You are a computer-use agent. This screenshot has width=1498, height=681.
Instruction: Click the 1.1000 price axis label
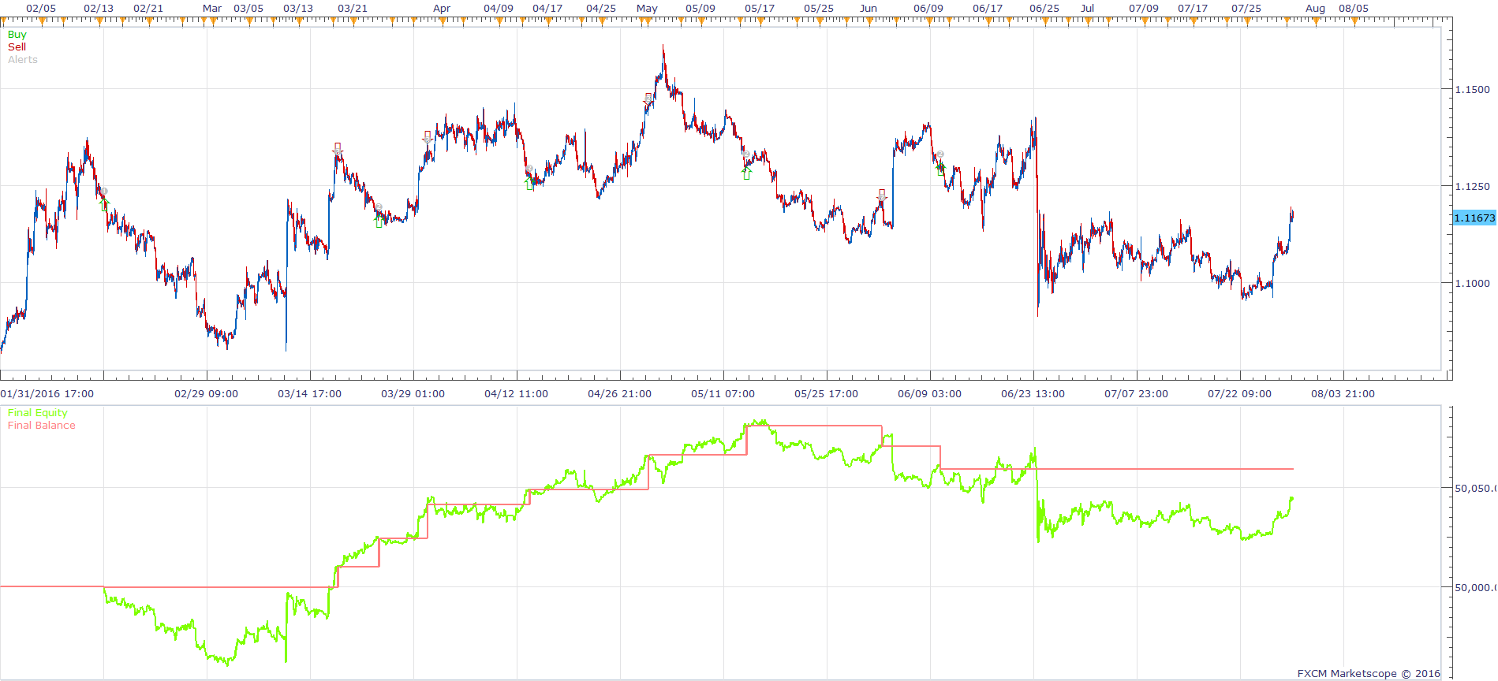click(x=1473, y=283)
